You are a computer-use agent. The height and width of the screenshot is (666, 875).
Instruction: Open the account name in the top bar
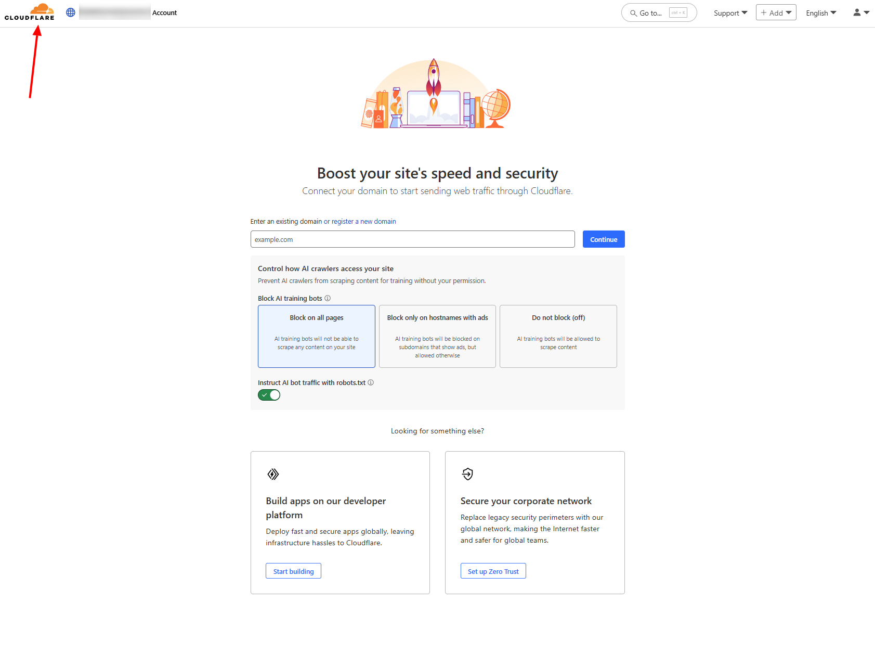pyautogui.click(x=114, y=12)
